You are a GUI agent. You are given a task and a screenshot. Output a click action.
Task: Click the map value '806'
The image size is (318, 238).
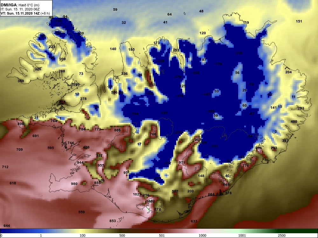(117, 130)
